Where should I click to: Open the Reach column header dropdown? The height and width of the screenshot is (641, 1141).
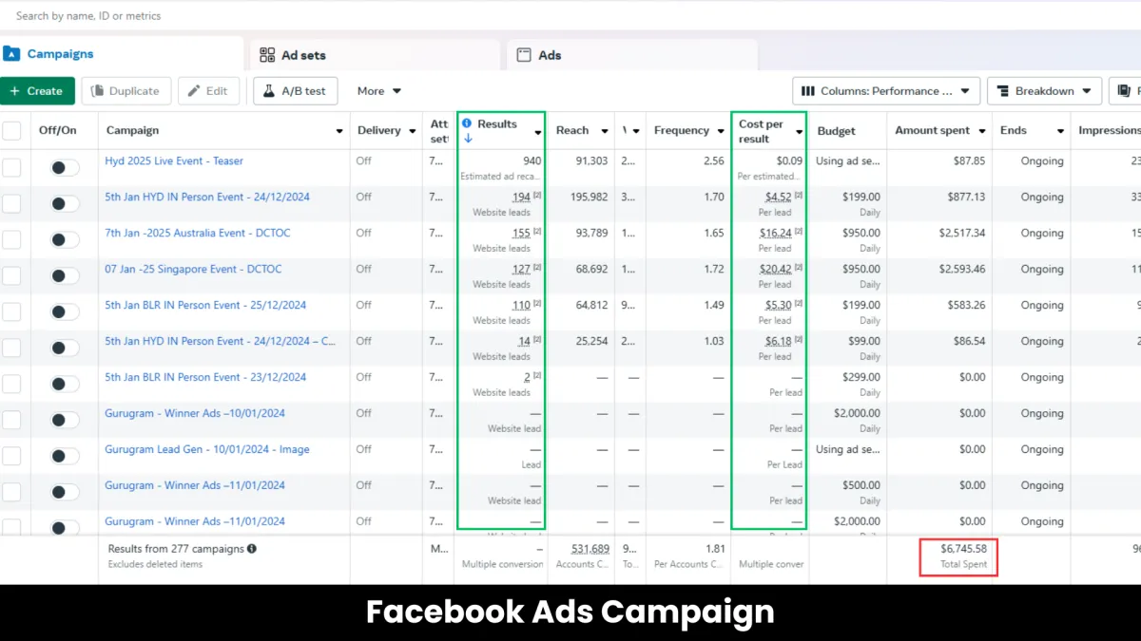point(605,131)
